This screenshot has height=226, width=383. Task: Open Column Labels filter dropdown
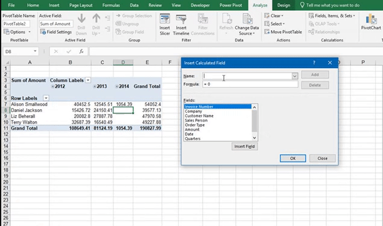click(88, 80)
